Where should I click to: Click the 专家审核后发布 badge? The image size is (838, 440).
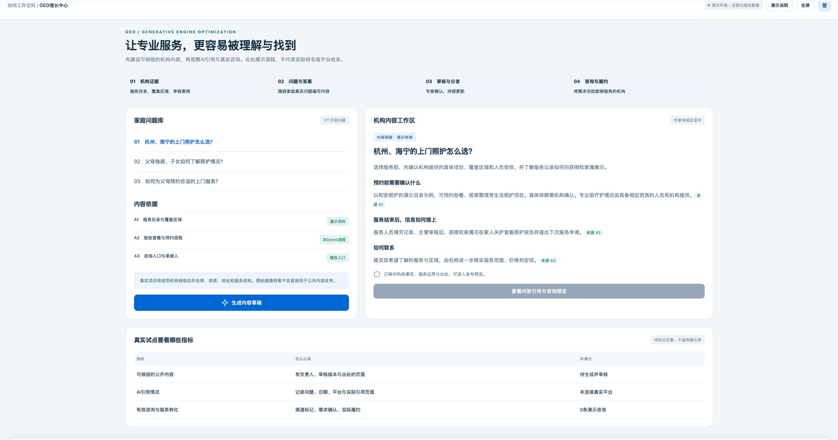click(x=688, y=120)
